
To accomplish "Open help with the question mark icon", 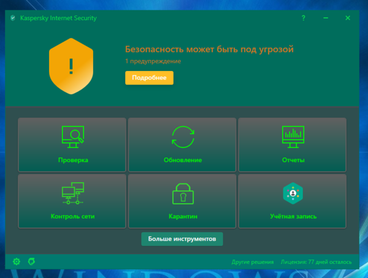I will point(303,18).
